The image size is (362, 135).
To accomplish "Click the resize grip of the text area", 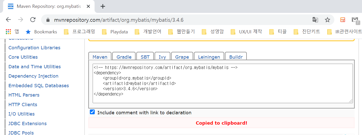I will (351, 101).
